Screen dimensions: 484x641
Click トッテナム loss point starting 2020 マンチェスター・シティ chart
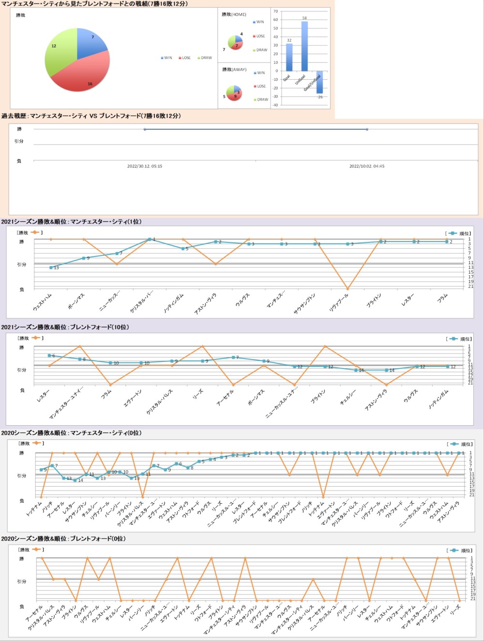(x=42, y=497)
